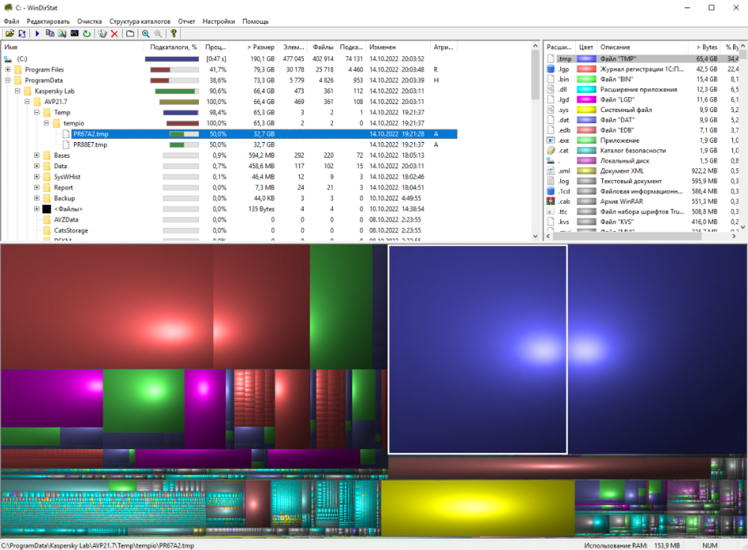Click the Rescan all toolbar icon
Viewport: 748px width, 550px height.
pyautogui.click(x=22, y=34)
